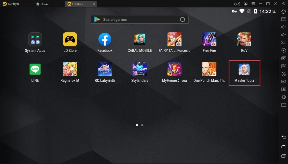Increase volume using the sidebar speaker icon
288x164 pixels.
click(x=283, y=27)
